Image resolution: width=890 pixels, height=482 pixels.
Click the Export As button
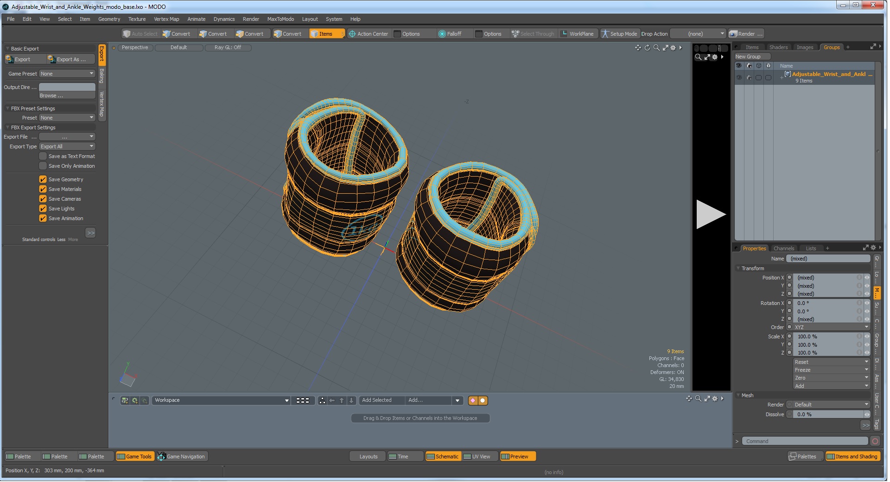[71, 59]
